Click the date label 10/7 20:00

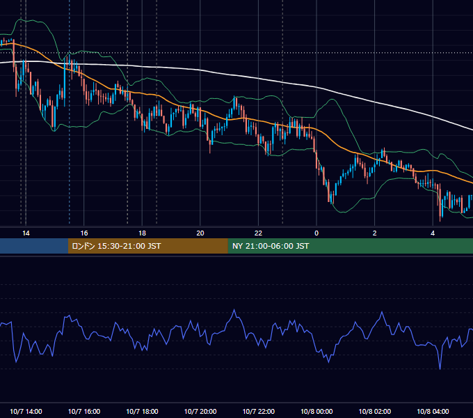tap(200, 411)
